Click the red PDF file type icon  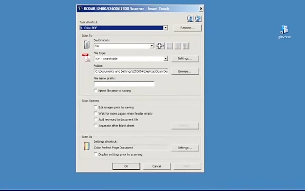(x=86, y=58)
